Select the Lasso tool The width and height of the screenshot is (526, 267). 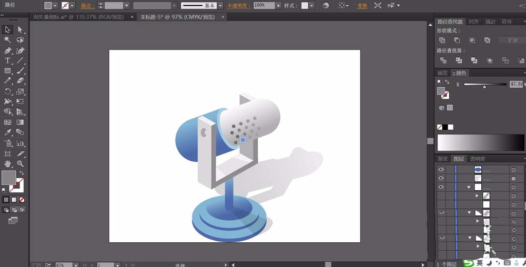[x=20, y=40]
